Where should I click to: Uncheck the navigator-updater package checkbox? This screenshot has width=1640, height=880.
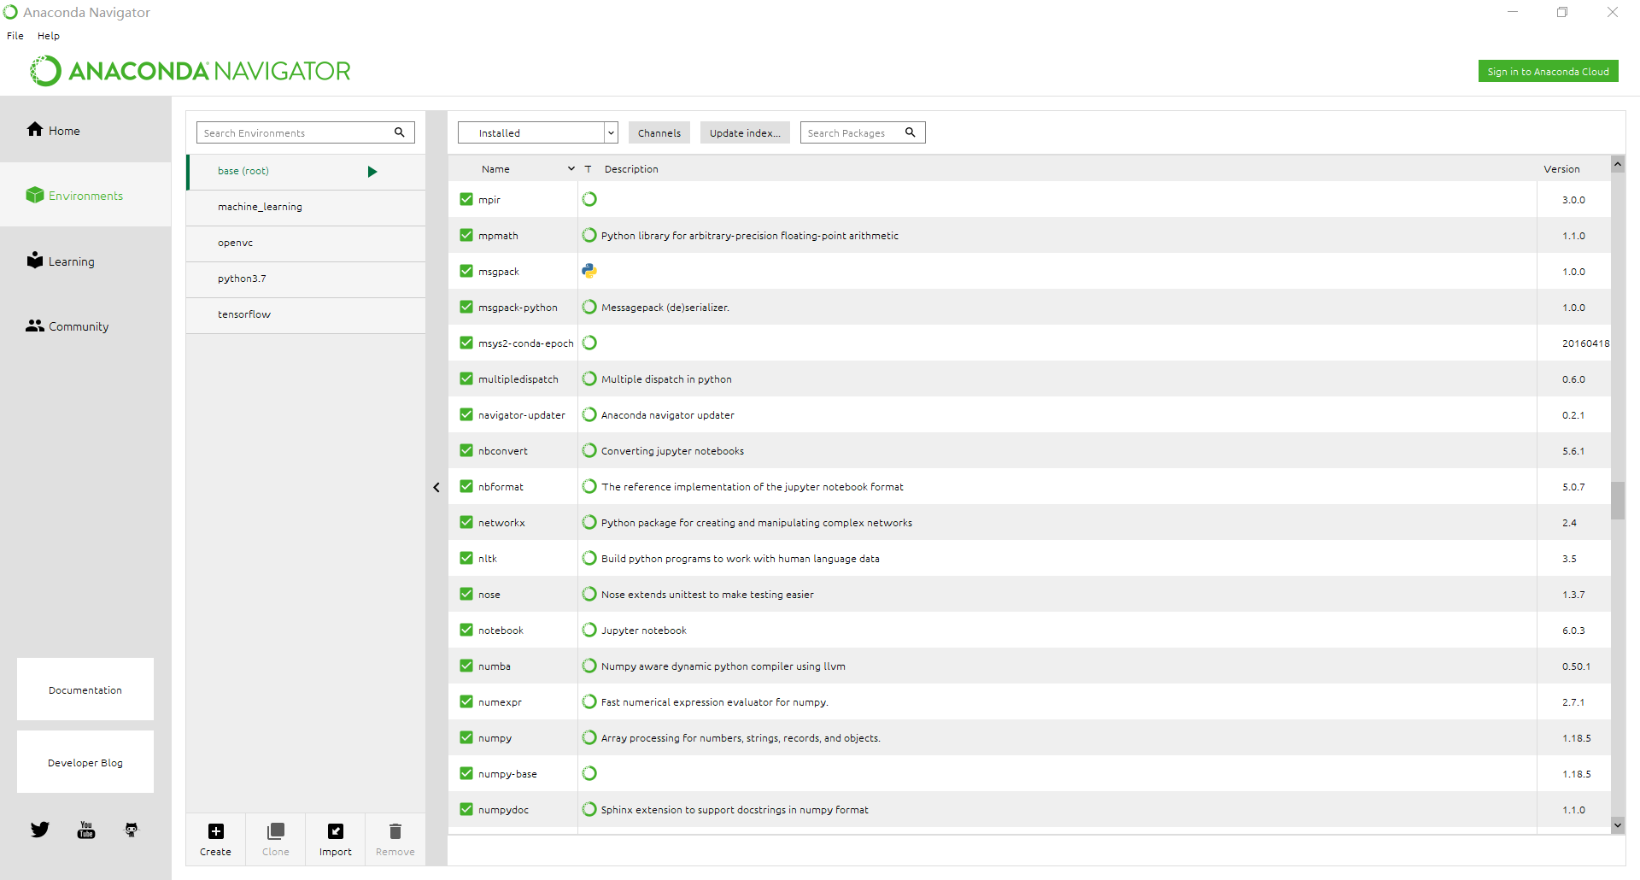[466, 414]
